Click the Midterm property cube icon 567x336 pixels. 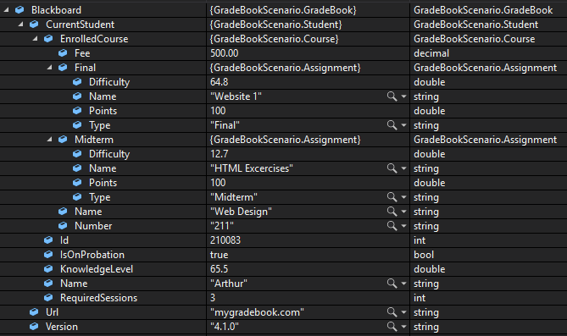coord(63,140)
